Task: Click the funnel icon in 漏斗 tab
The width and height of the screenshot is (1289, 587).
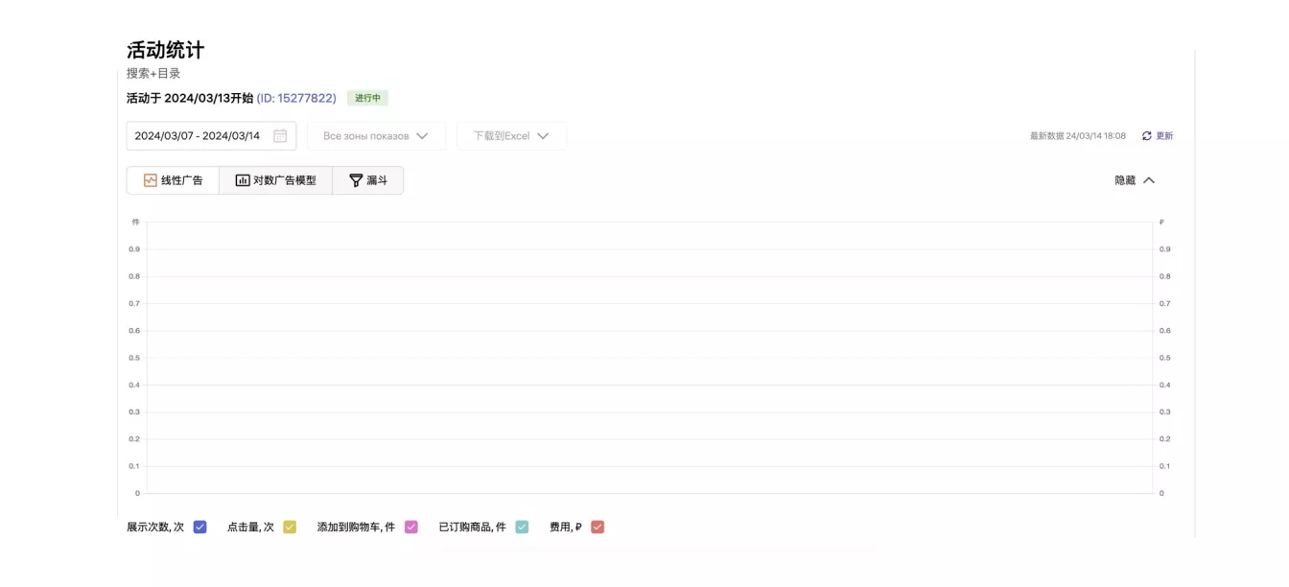Action: click(x=356, y=180)
